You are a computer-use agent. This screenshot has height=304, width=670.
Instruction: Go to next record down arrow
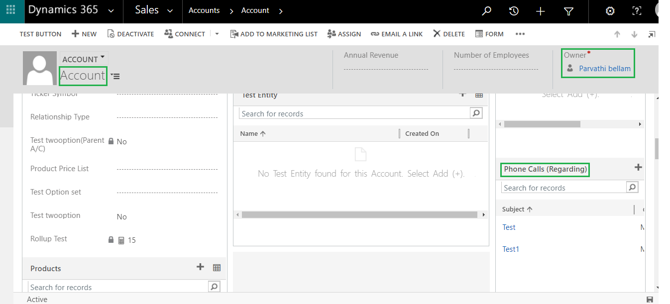pyautogui.click(x=634, y=34)
